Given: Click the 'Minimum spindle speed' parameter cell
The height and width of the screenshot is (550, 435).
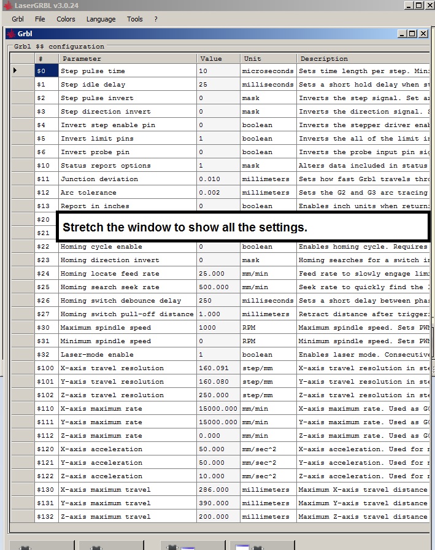Looking at the screenshot, I should [128, 341].
